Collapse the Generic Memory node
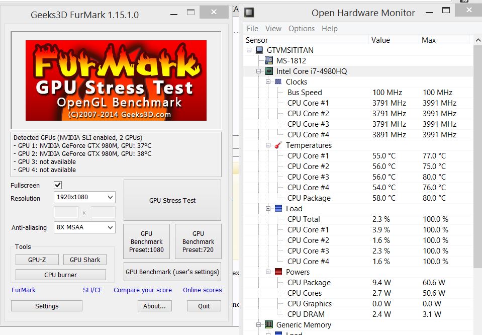Viewport: 482px width, 335px height. click(258, 324)
